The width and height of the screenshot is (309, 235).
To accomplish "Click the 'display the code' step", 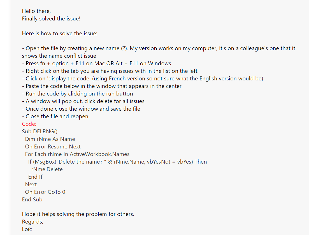I will point(143,79).
